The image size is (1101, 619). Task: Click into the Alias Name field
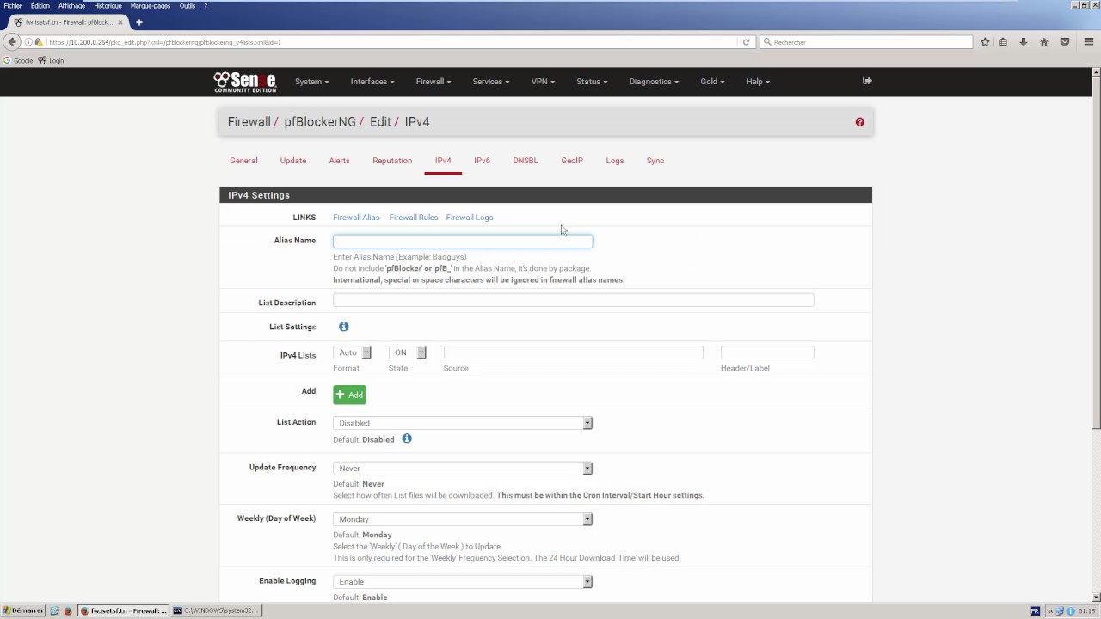463,242
